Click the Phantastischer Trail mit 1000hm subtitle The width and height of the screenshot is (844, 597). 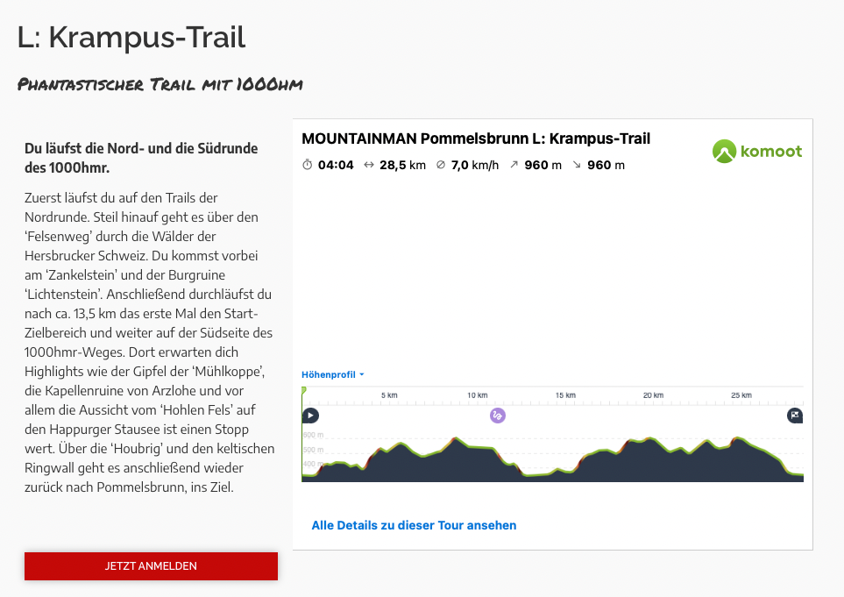160,84
